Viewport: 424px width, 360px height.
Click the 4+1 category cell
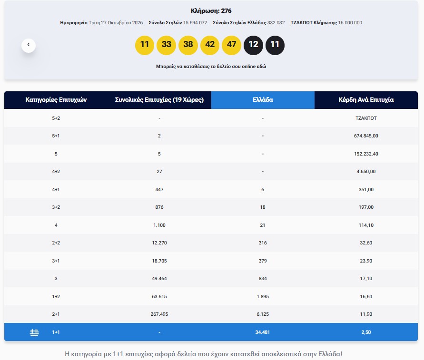tap(56, 189)
